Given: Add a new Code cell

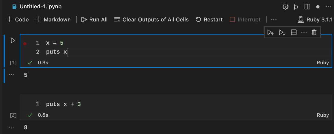Looking at the screenshot, I should point(18,20).
